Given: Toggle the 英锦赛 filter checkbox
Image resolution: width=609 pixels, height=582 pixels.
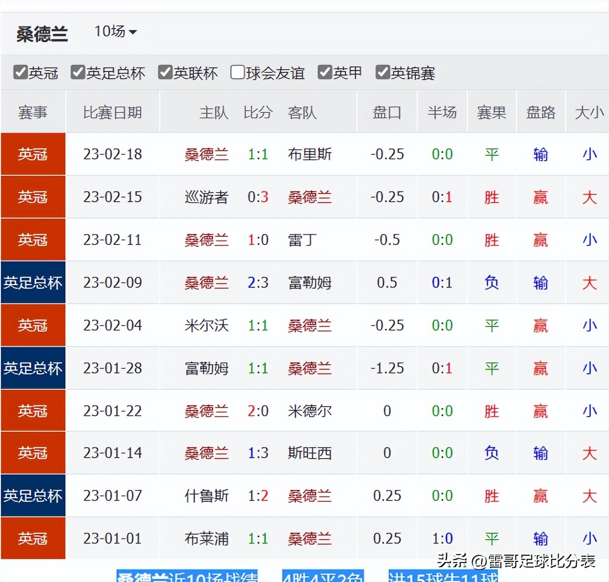Looking at the screenshot, I should click(x=382, y=72).
